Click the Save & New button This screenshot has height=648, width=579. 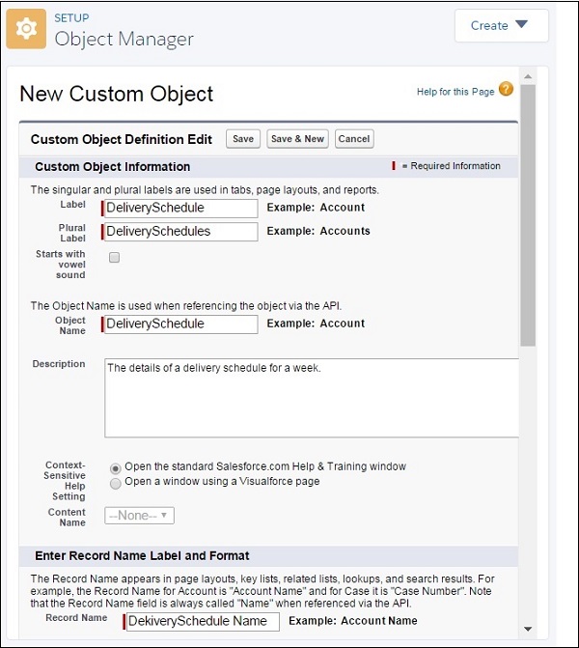click(x=297, y=139)
